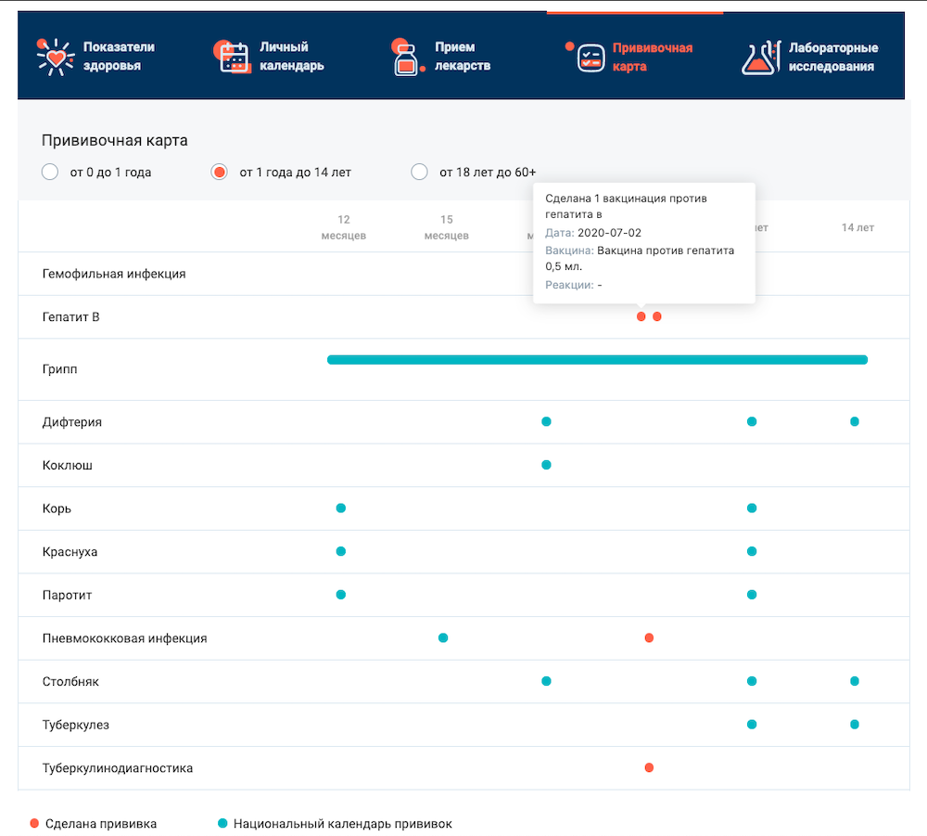Click the Гепатит B row label
The height and width of the screenshot is (836, 927).
pyautogui.click(x=71, y=317)
